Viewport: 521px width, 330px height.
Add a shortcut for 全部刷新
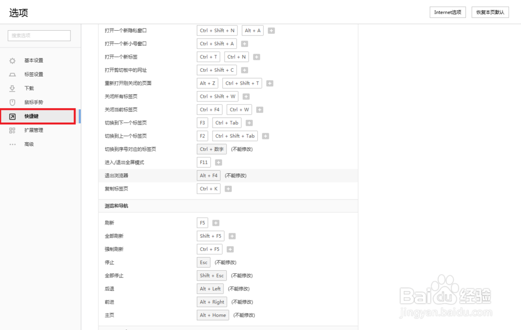[232, 236]
